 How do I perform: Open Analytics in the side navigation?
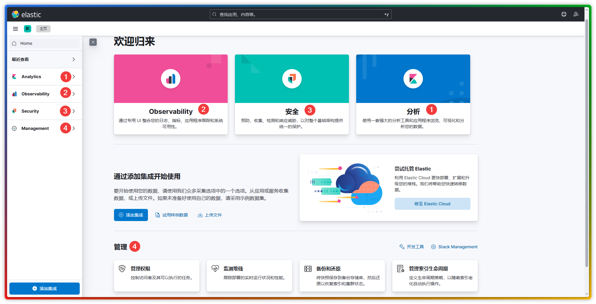(31, 77)
